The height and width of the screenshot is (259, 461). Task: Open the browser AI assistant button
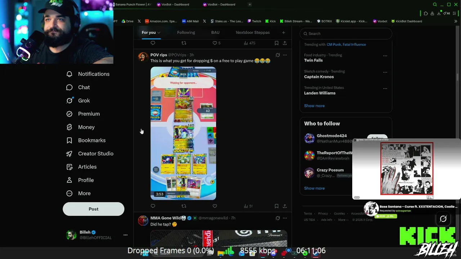pyautogui.click(x=447, y=14)
